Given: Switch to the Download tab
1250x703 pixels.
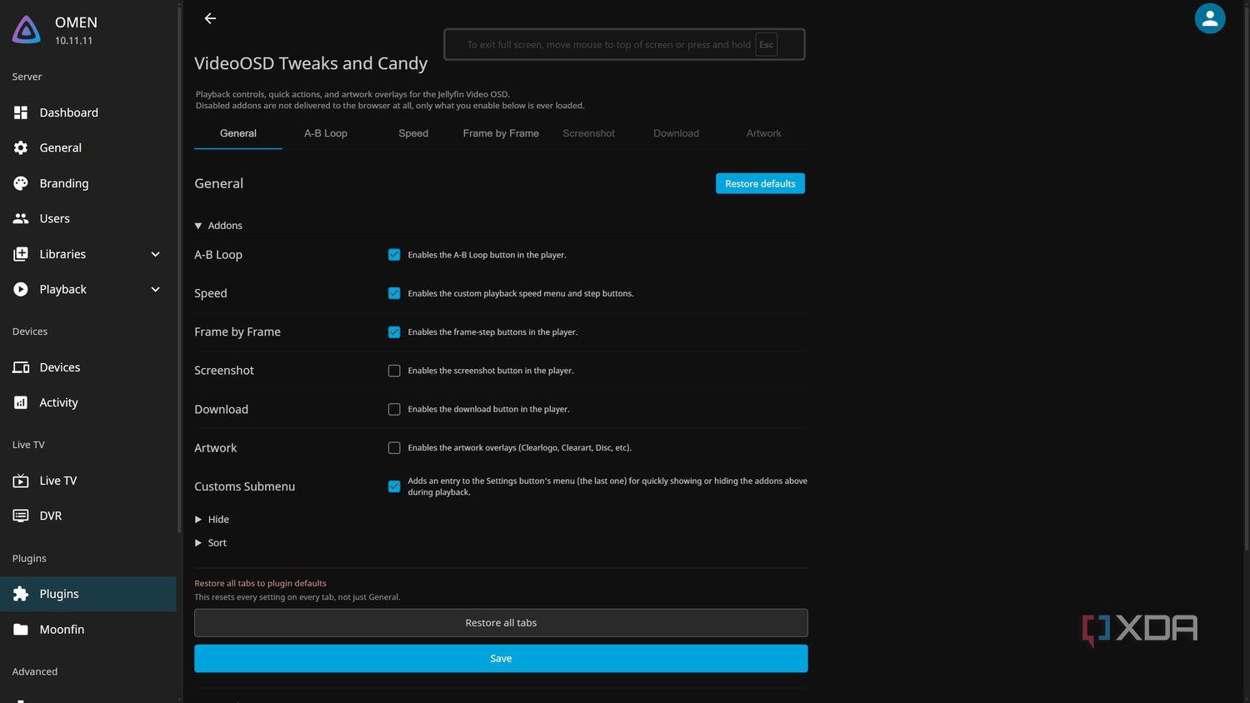Looking at the screenshot, I should click(676, 133).
